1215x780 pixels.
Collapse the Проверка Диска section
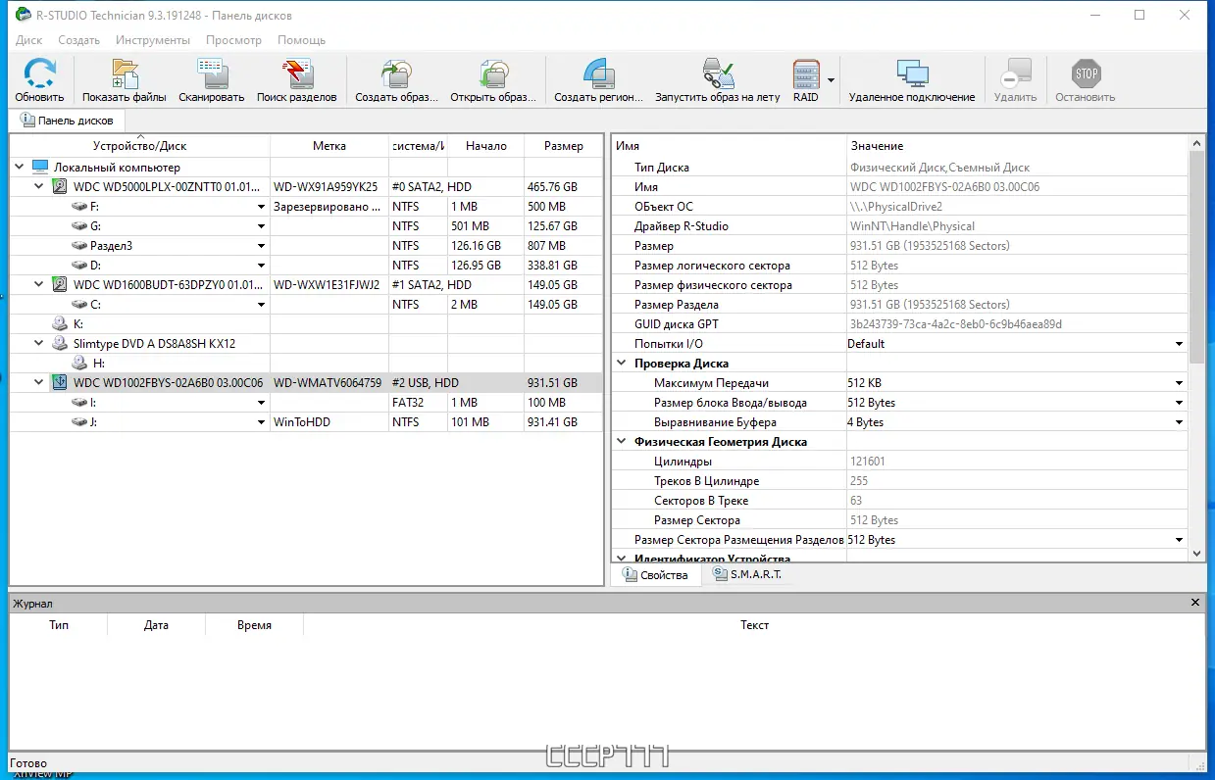621,363
